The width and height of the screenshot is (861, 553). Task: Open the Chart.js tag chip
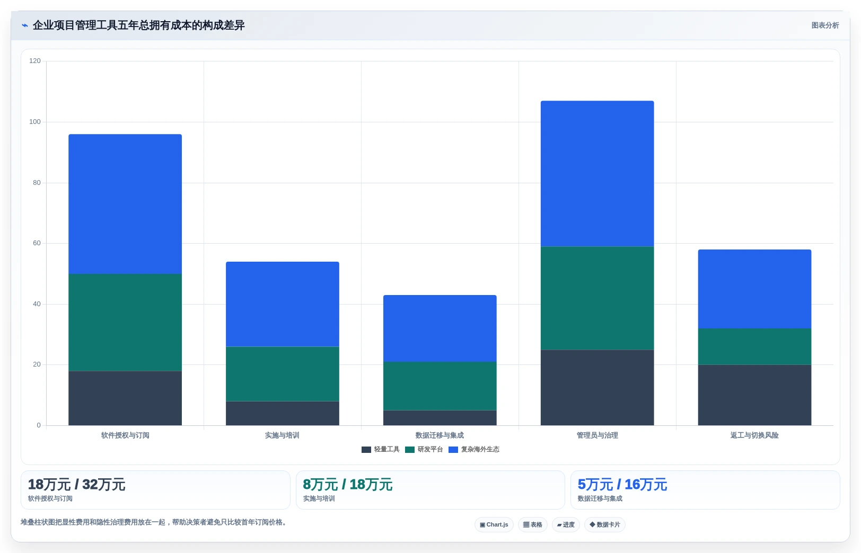(494, 525)
